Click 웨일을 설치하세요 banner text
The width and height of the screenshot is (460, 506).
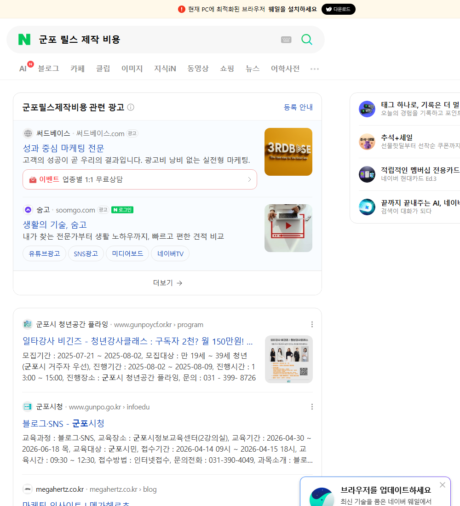293,9
